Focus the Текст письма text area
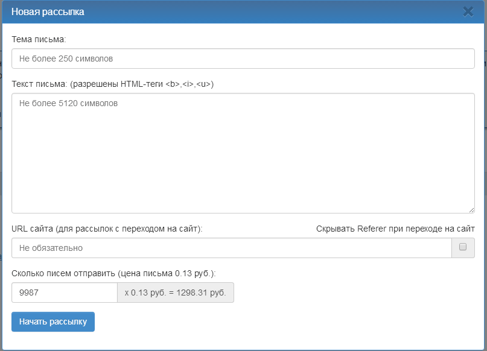Screen dimensions: 487x351 pyautogui.click(x=243, y=153)
